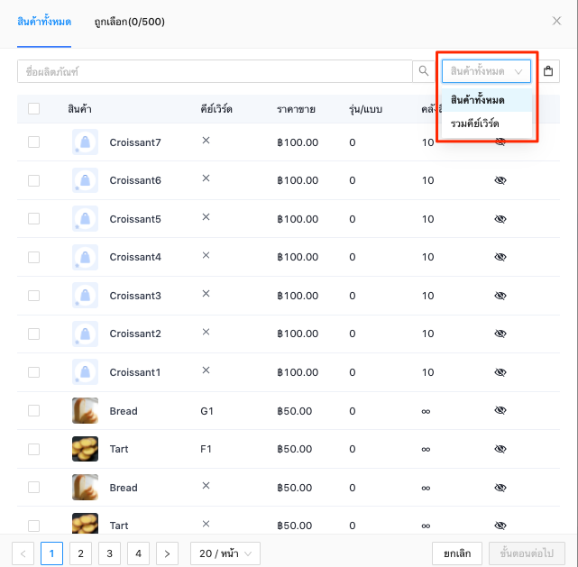Click ฿100.00 price in Croissant2 row
This screenshot has width=578, height=567.
tap(298, 334)
